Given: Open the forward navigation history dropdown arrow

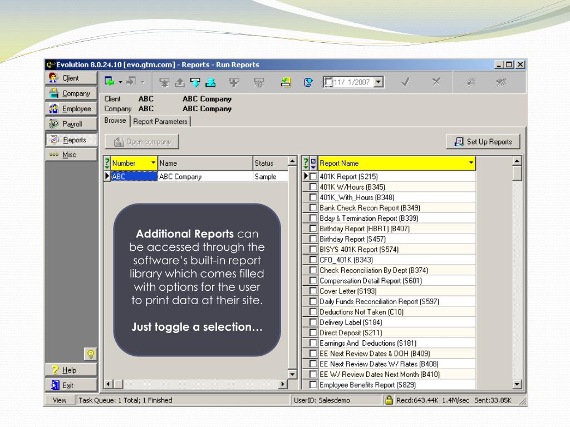Looking at the screenshot, I should pyautogui.click(x=143, y=82).
